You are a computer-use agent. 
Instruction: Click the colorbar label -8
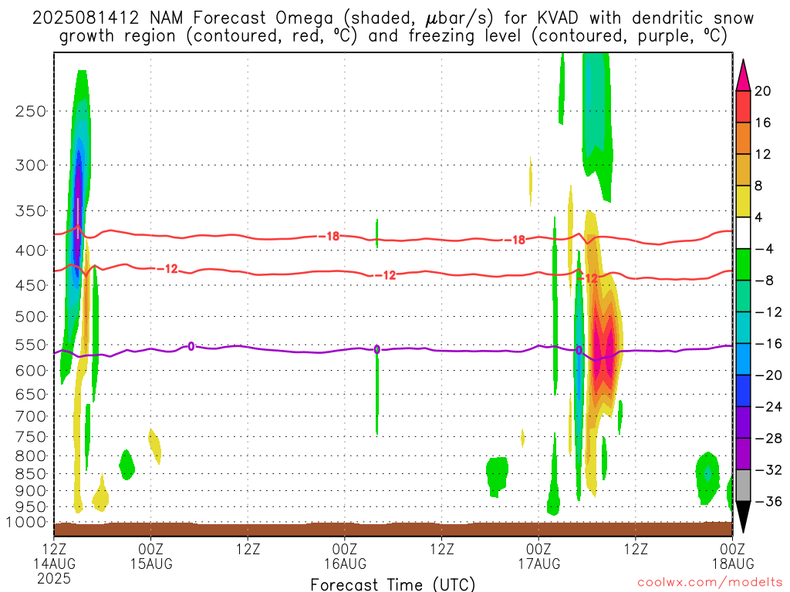[x=765, y=281]
